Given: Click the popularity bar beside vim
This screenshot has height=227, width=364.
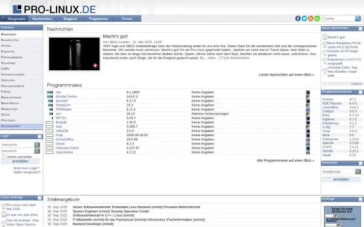Looking at the screenshot, I should [50, 92].
